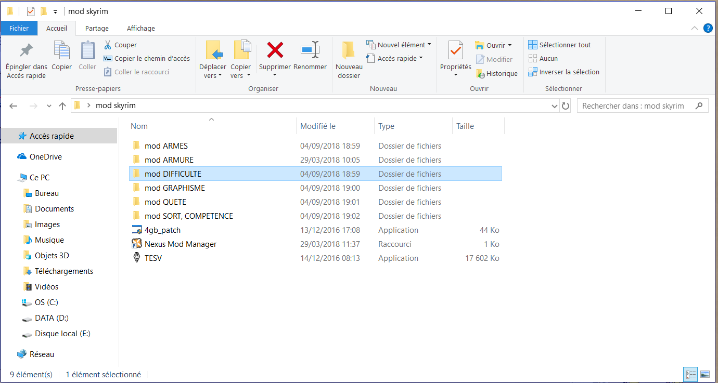The height and width of the screenshot is (383, 718).
Task: Click the Modifier ribbon button
Action: point(494,60)
